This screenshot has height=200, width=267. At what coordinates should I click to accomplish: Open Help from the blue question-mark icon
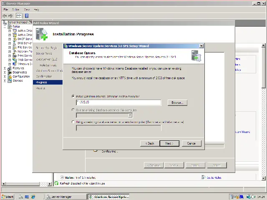27,16
